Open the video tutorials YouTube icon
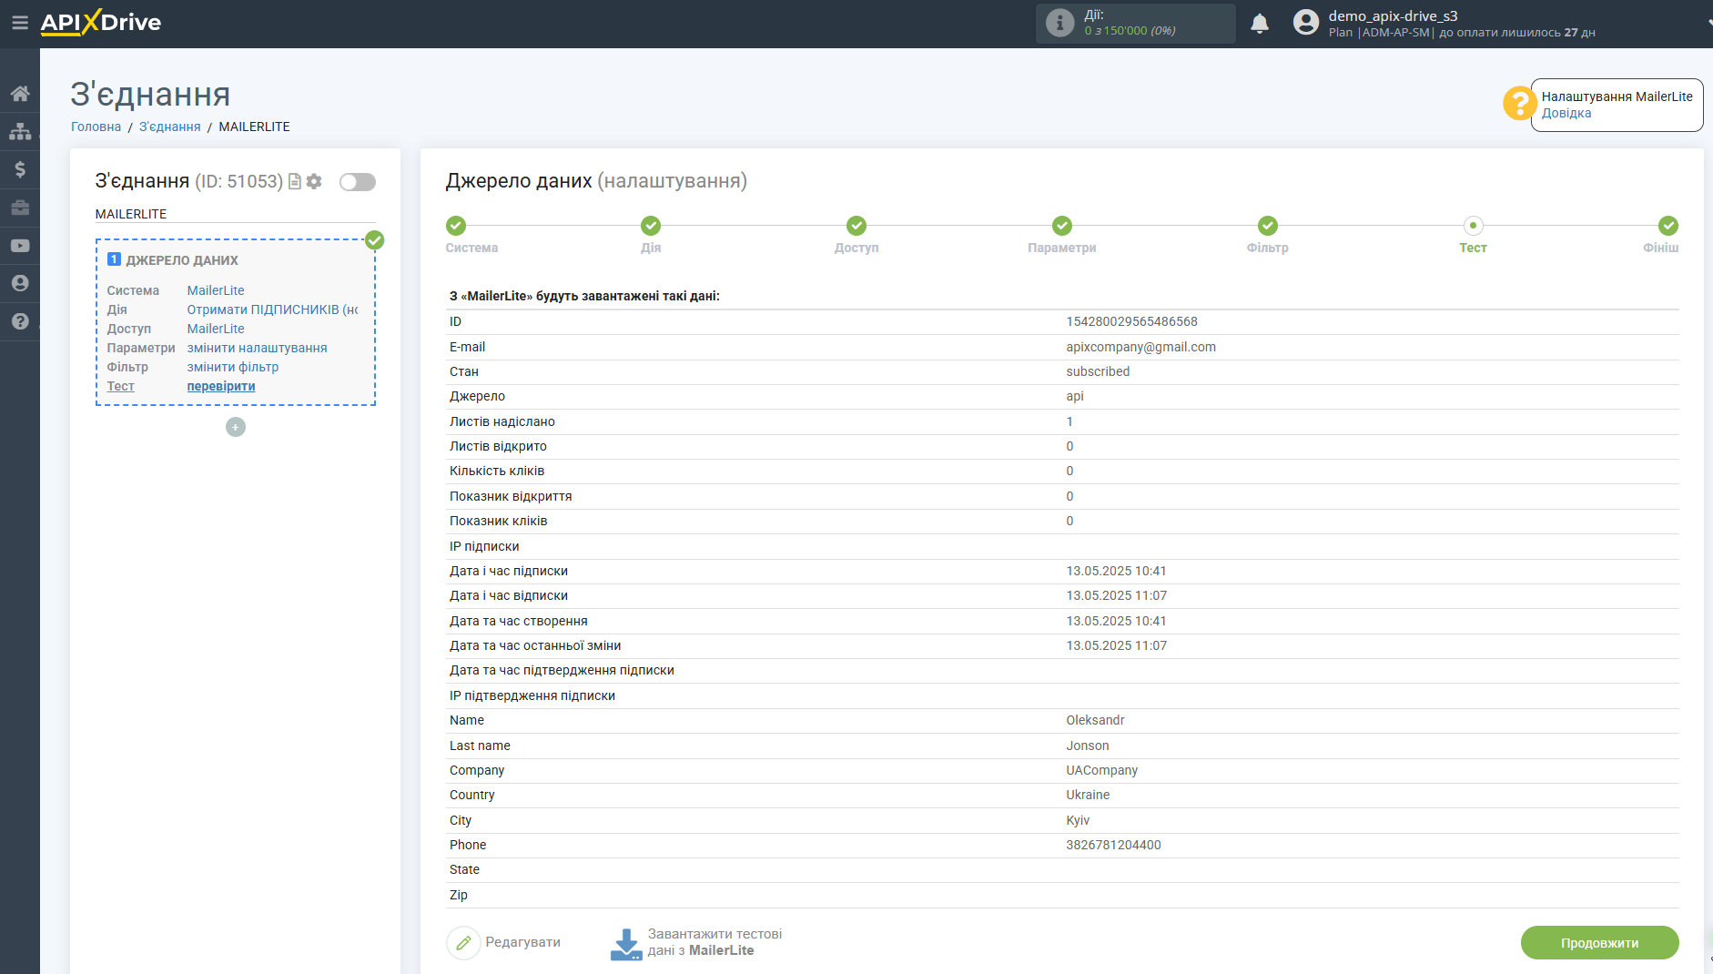1713x974 pixels. (20, 246)
